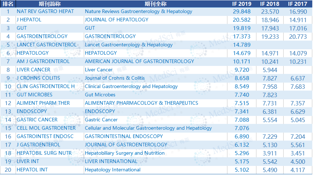Click the IF 2019 value 29.848
Screen dimensions: 313x175
243,11
